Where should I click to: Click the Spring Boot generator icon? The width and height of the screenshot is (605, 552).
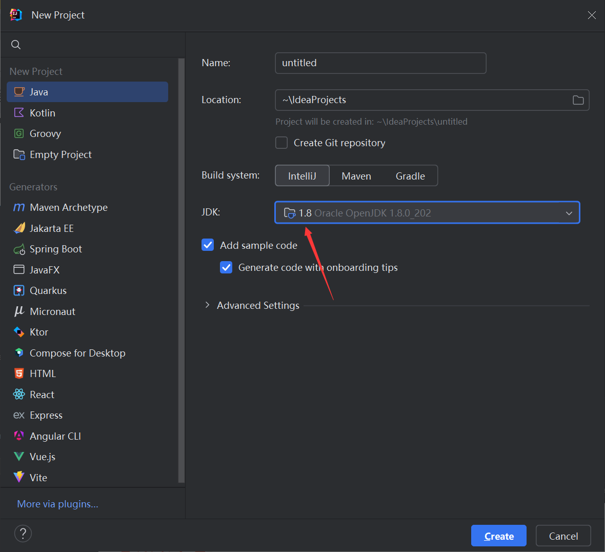tap(19, 249)
